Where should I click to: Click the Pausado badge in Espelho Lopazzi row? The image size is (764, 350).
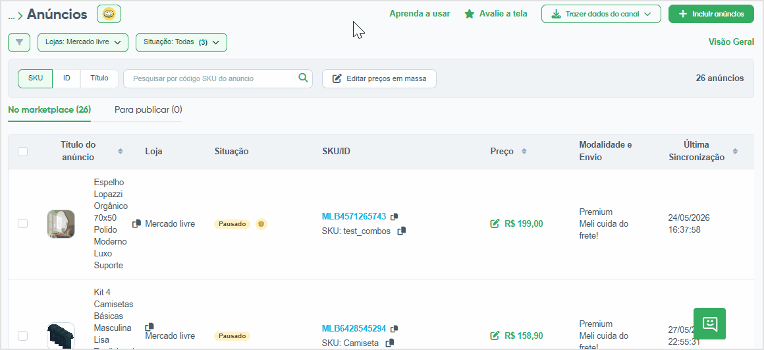[x=232, y=223]
